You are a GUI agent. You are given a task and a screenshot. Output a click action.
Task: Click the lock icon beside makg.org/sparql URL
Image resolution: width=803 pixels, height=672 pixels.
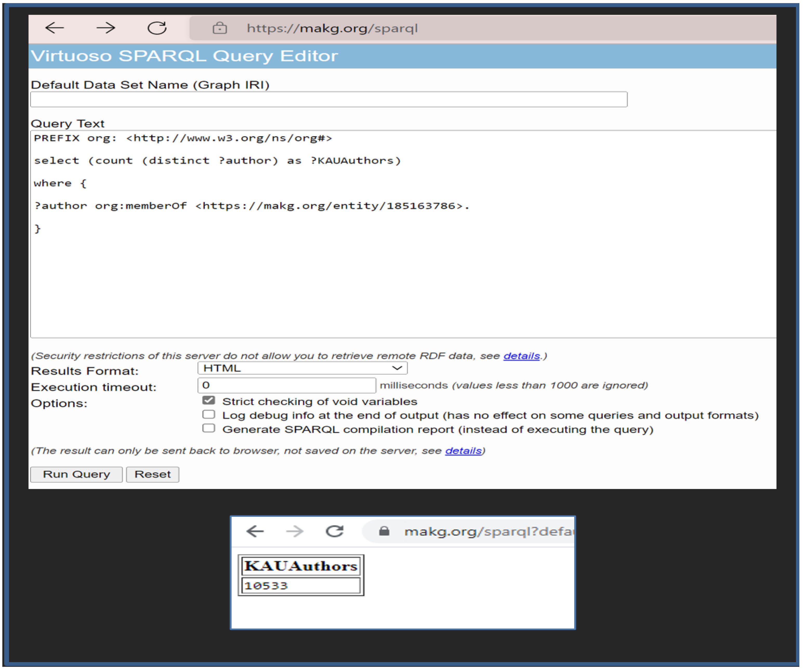[220, 28]
